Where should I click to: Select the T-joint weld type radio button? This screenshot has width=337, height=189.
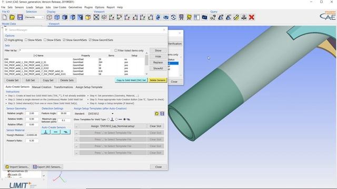click(x=108, y=119)
